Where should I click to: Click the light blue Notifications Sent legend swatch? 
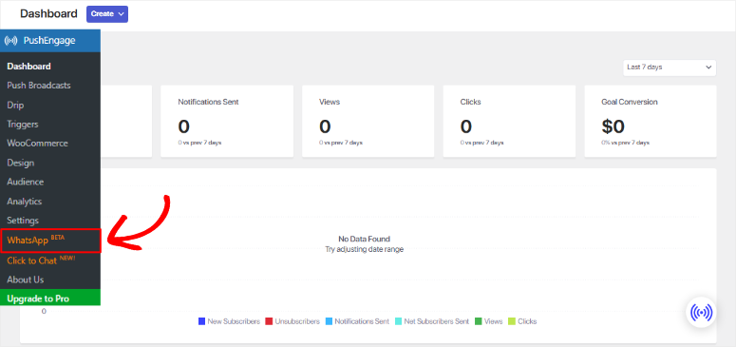coord(329,321)
